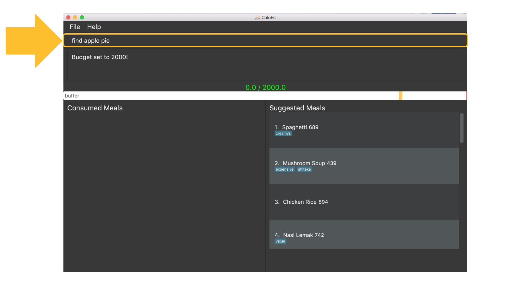
Task: Minimize the CaloFit window with yellow button
Action: point(75,17)
